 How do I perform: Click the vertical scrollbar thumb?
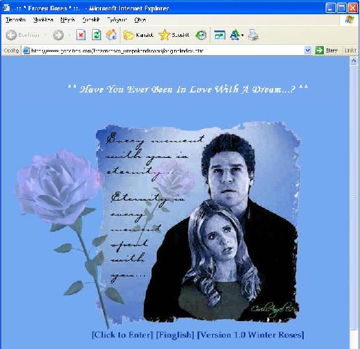[x=354, y=197]
